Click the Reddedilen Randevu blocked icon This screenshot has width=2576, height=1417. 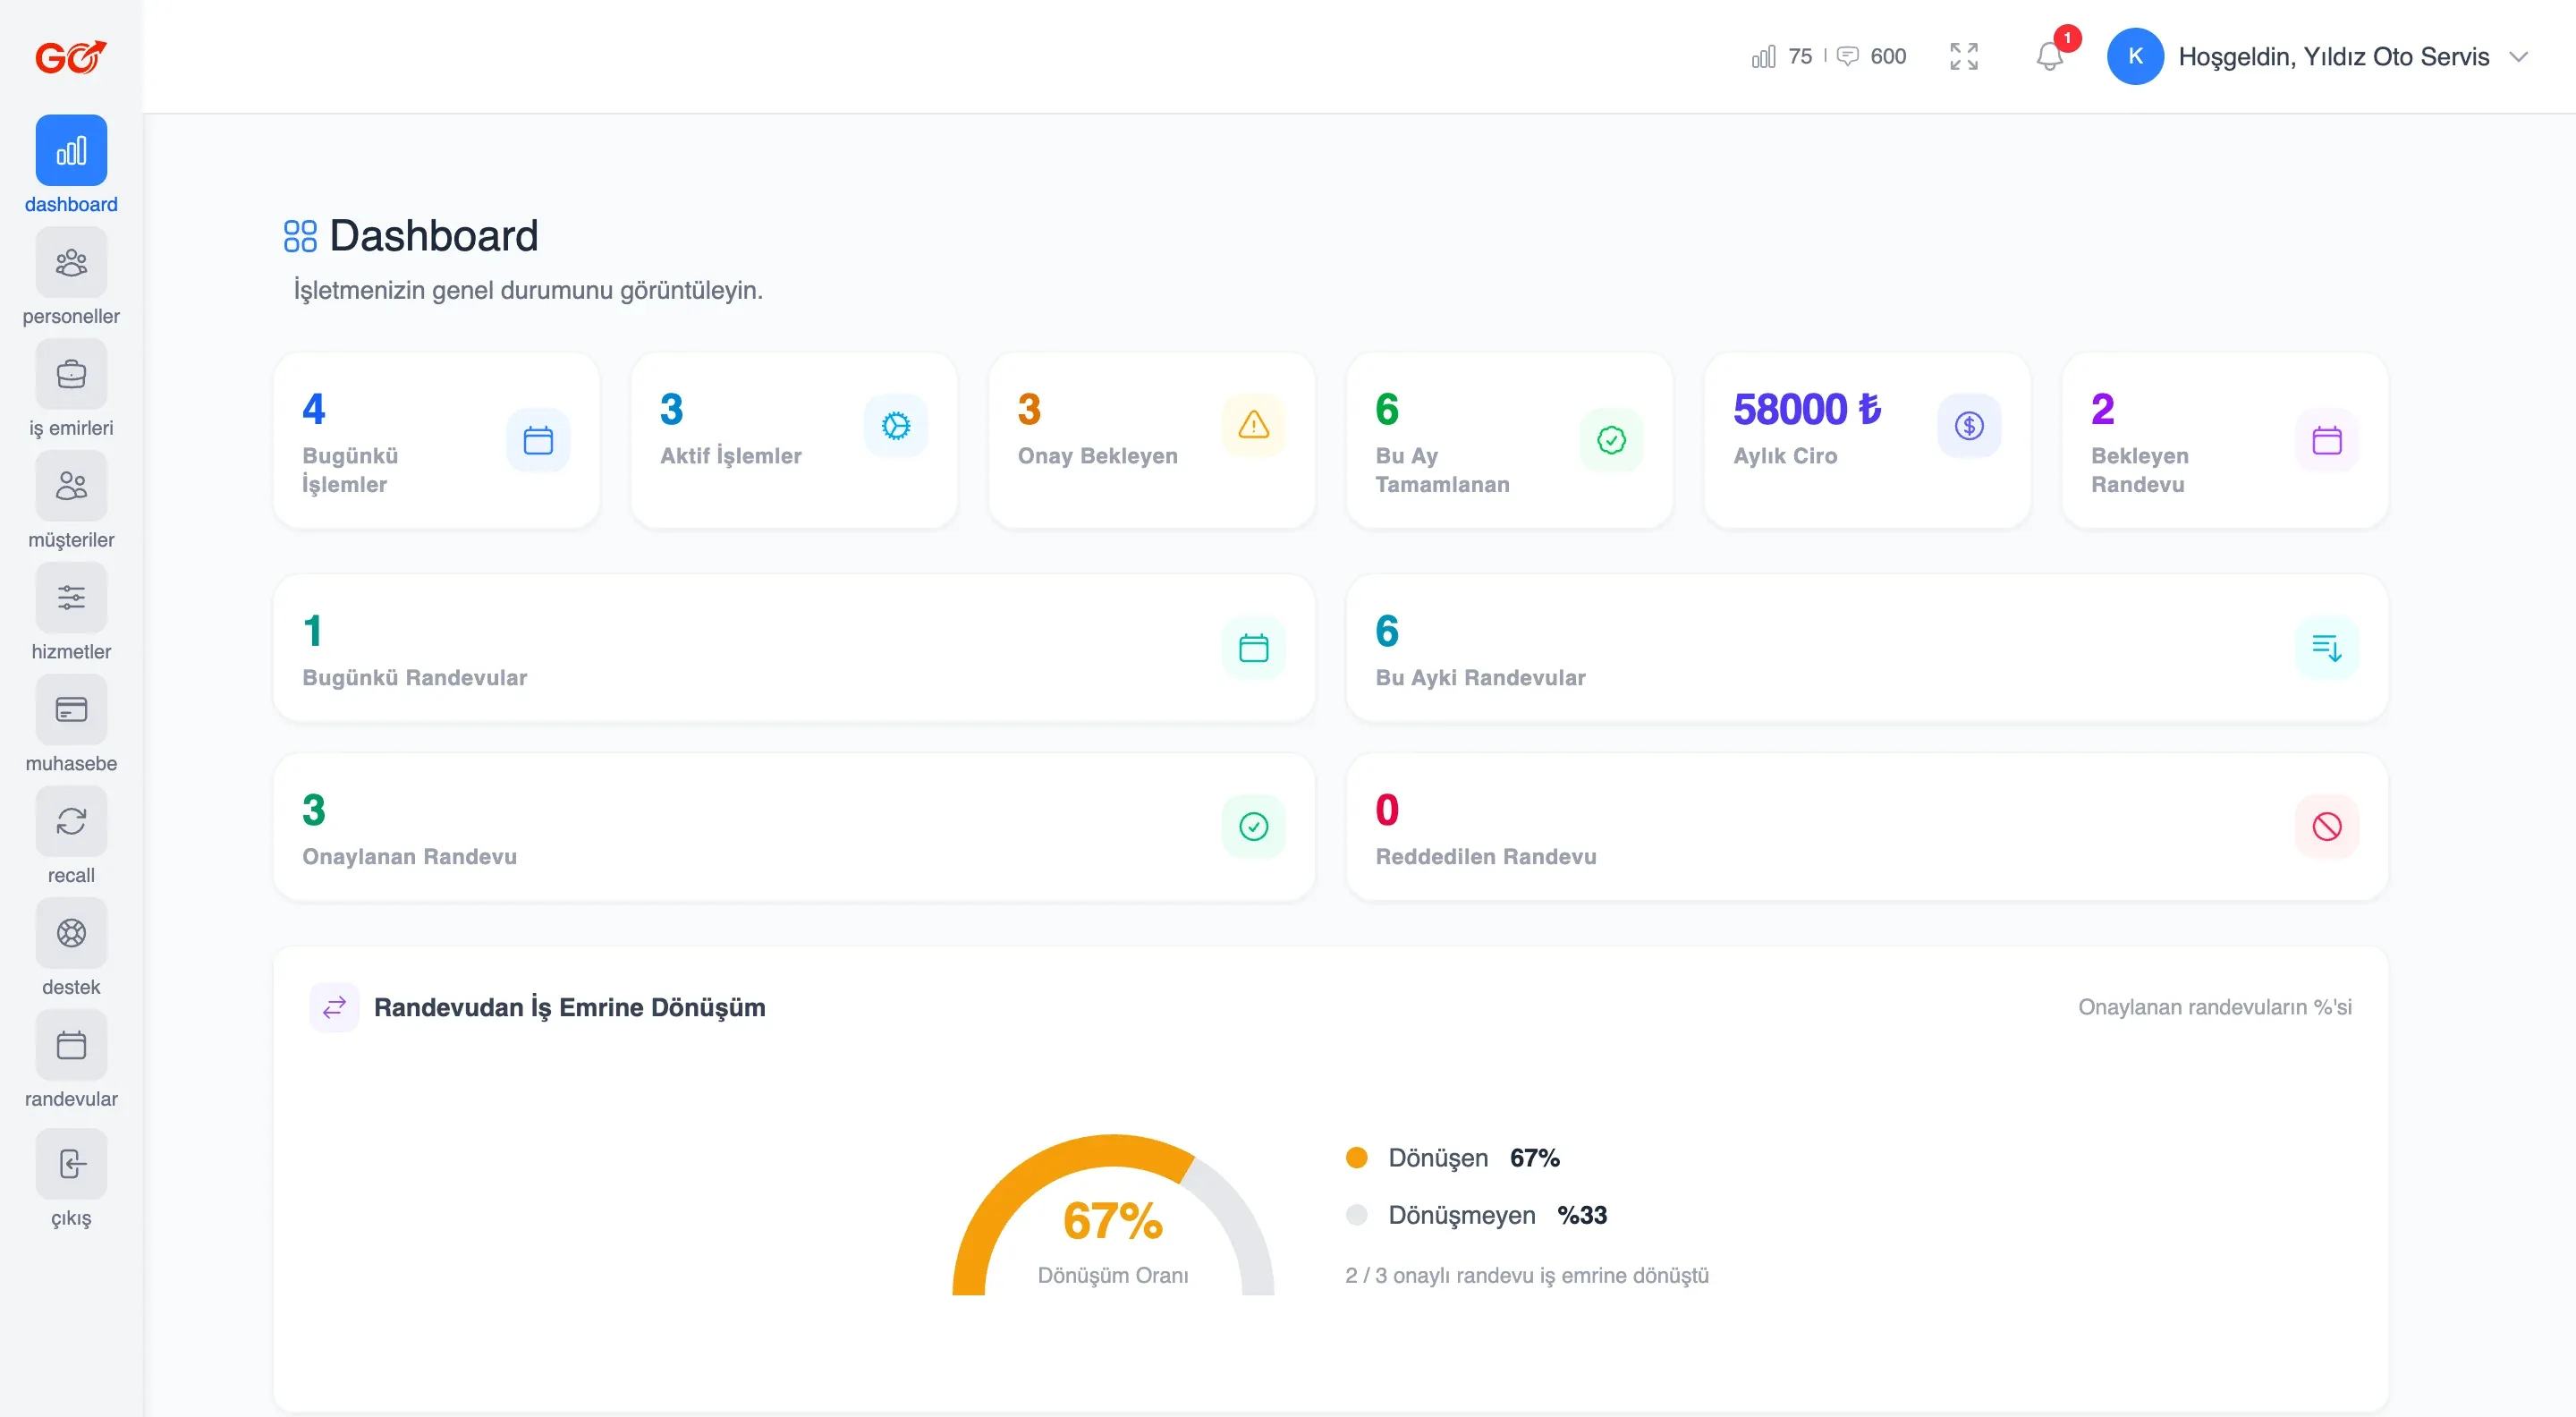point(2327,827)
